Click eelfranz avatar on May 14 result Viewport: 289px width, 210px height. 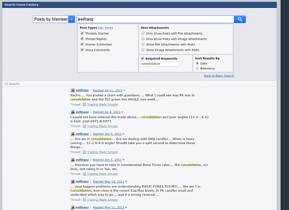(x=73, y=181)
